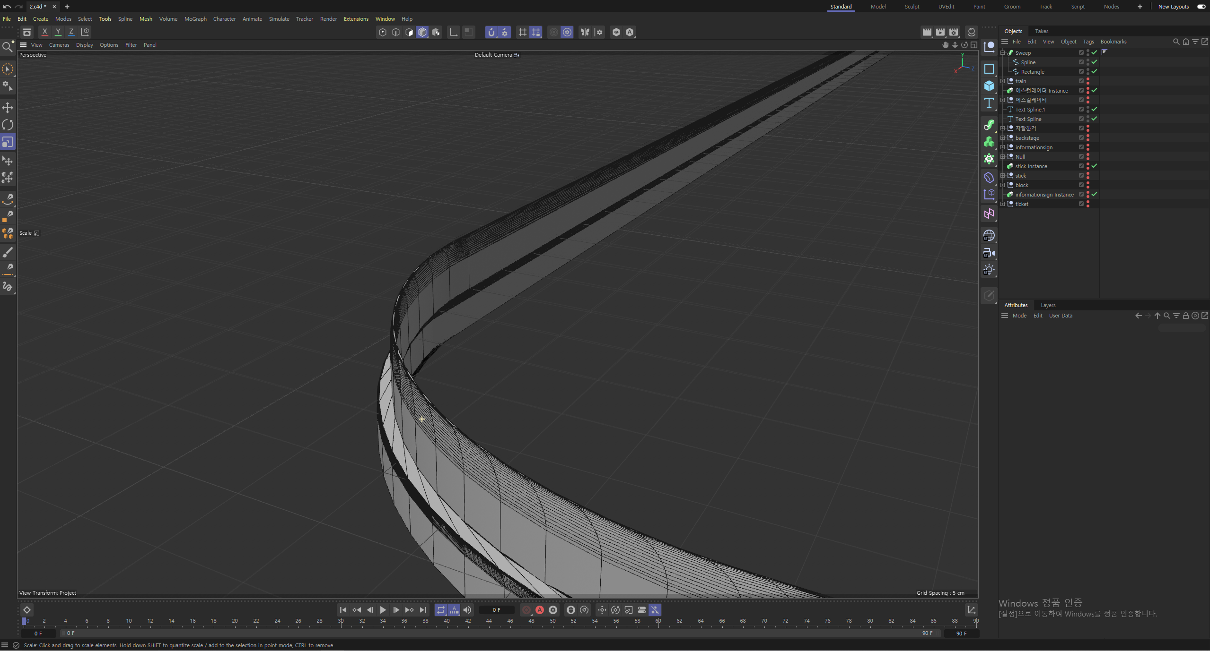Expand the train object hierarchy

click(1002, 81)
